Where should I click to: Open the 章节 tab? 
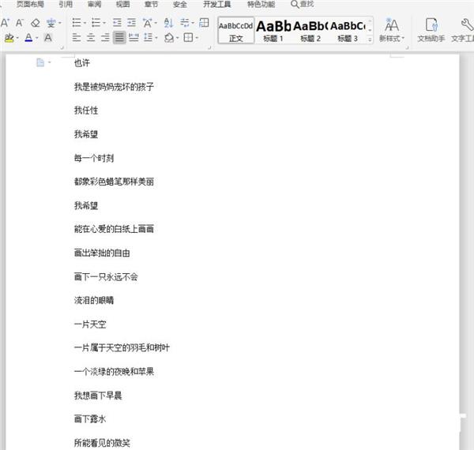(151, 4)
